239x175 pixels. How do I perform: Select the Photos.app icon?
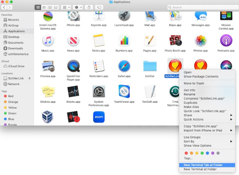tap(200, 40)
